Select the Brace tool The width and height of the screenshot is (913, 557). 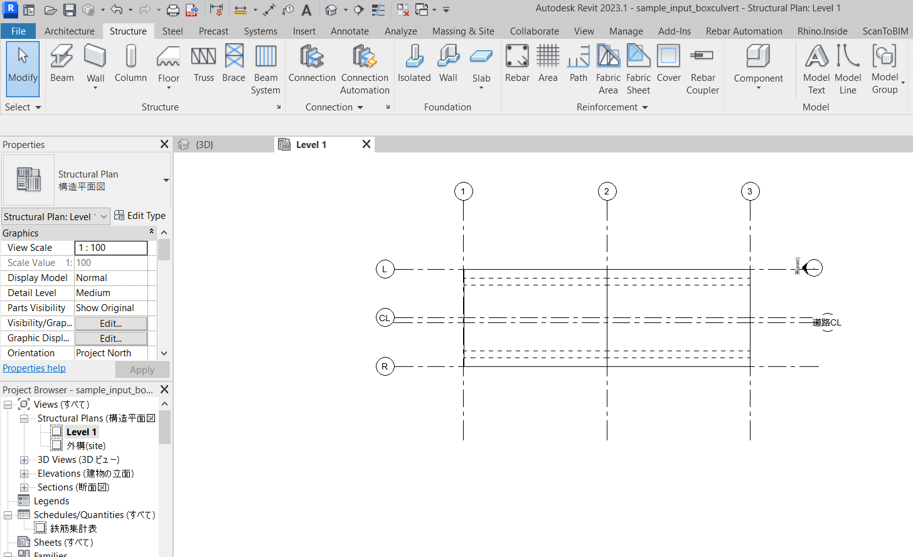233,63
